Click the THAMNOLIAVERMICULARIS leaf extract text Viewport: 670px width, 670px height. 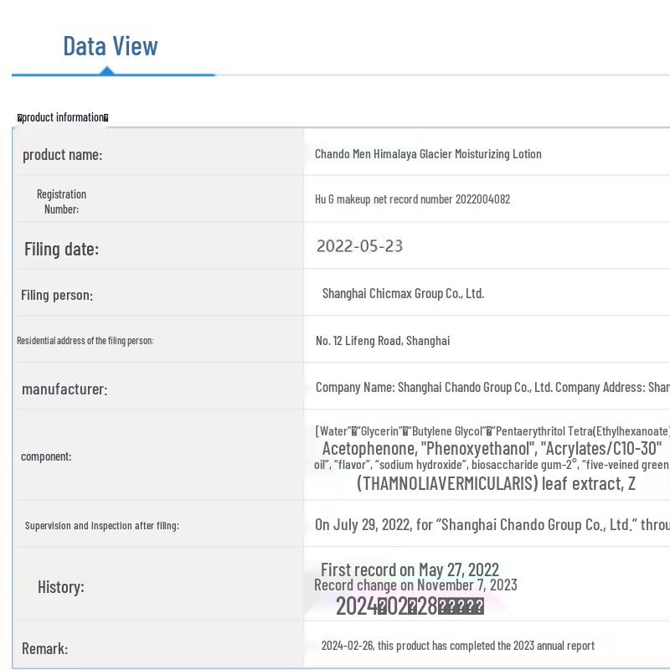(x=496, y=483)
